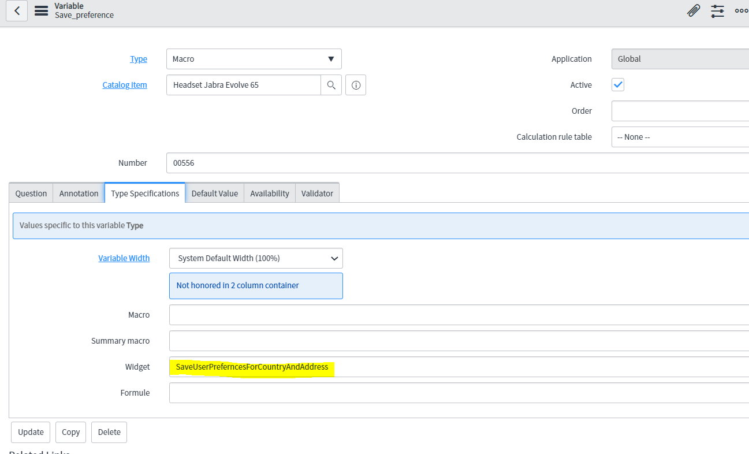Toggle the Active checkbox

618,85
